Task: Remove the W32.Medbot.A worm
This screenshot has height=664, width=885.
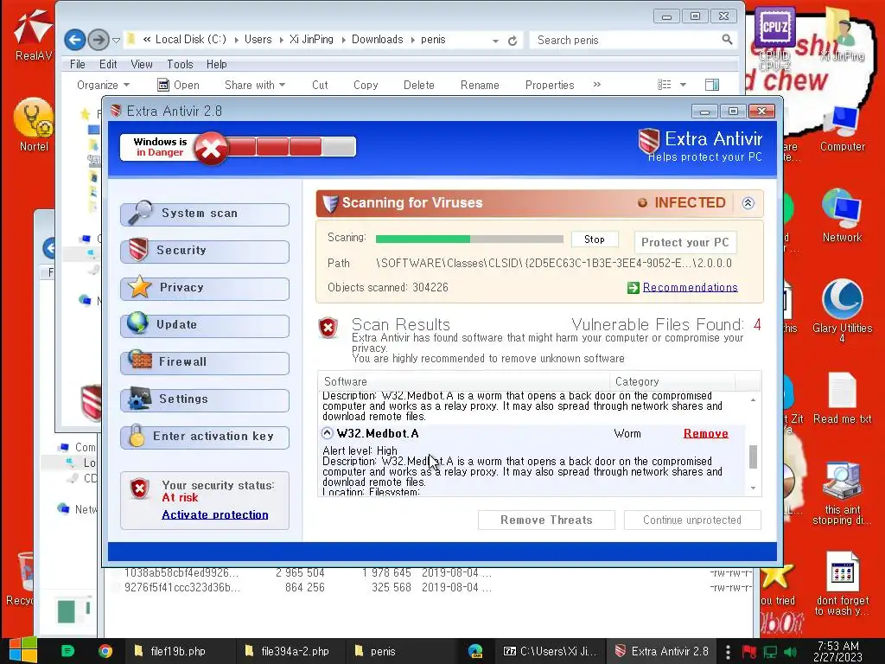Action: click(705, 434)
